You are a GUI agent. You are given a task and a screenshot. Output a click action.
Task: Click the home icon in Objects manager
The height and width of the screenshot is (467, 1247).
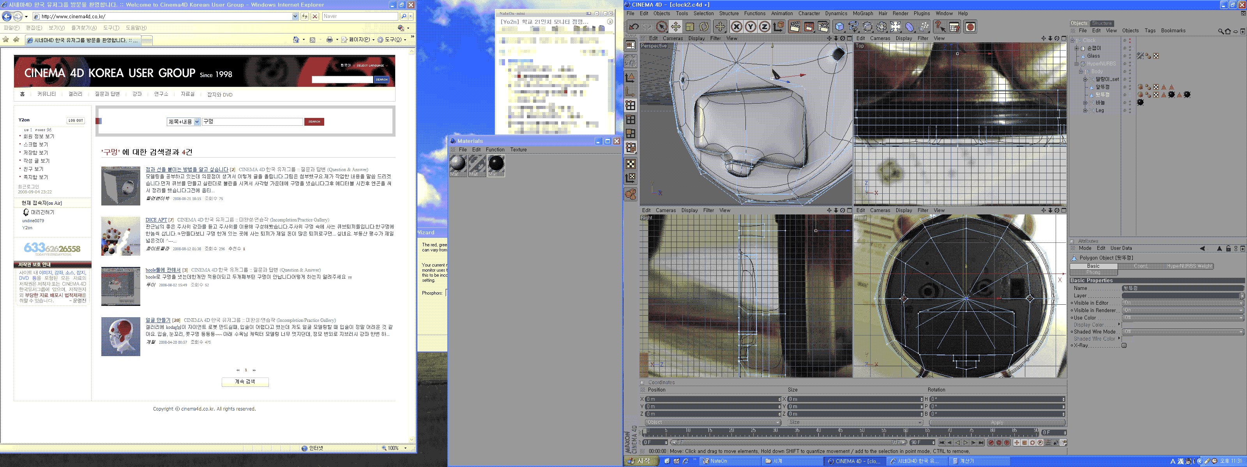click(x=1228, y=32)
